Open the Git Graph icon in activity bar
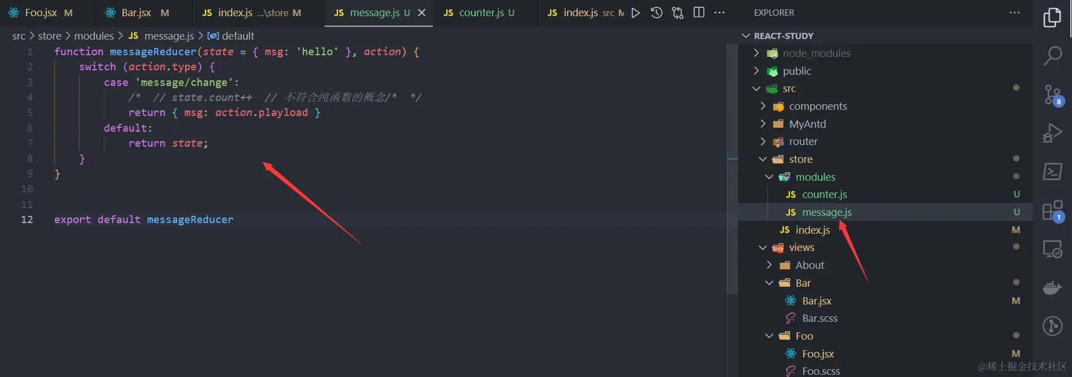This screenshot has height=377, width=1072. pyautogui.click(x=1052, y=326)
